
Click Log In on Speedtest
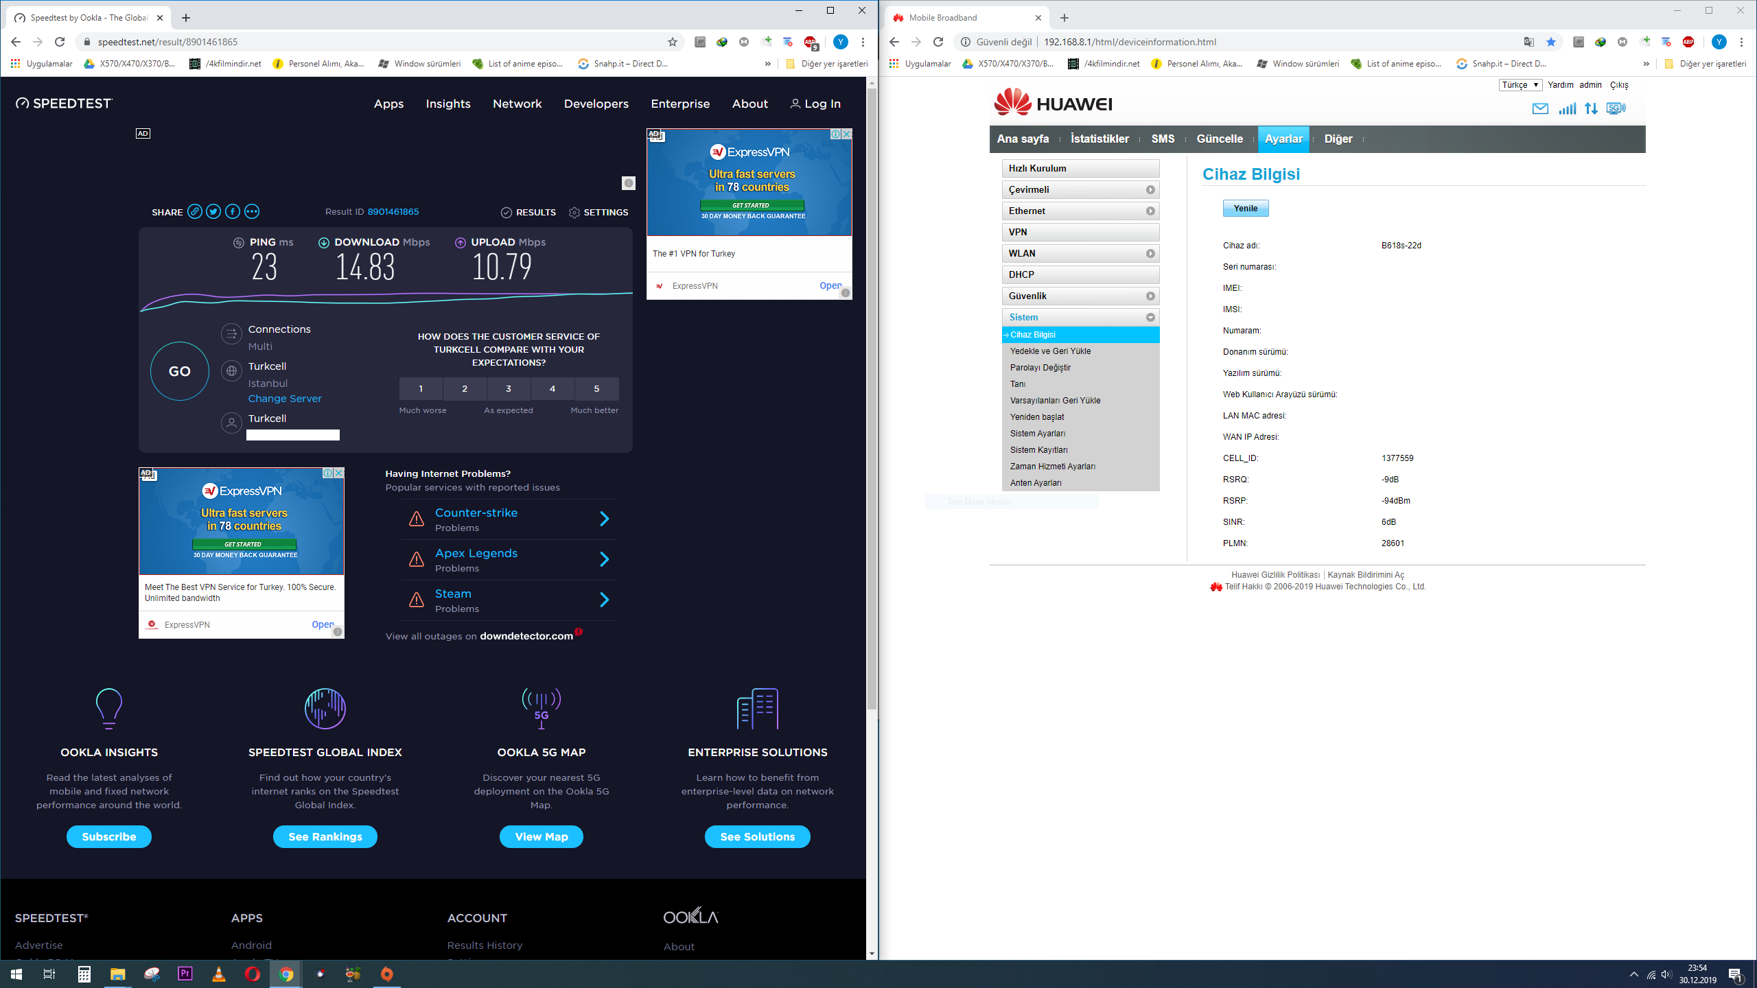[815, 104]
